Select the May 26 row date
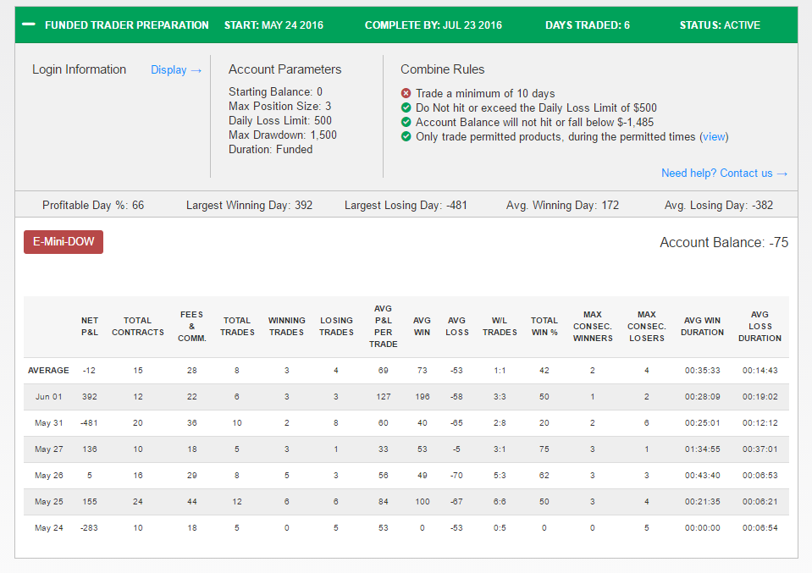The height and width of the screenshot is (573, 812). pos(48,475)
